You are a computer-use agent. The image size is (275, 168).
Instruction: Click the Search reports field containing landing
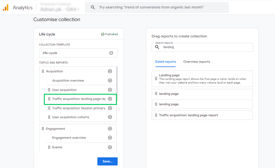[x=202, y=47]
